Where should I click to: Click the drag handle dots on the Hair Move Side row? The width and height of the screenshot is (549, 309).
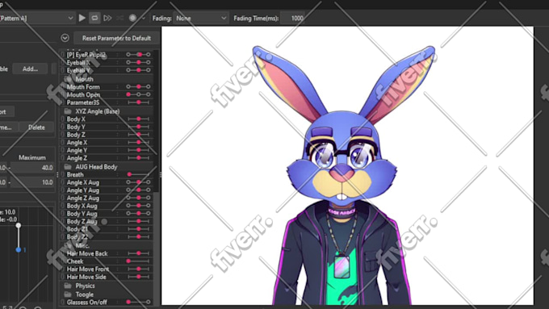click(118, 277)
